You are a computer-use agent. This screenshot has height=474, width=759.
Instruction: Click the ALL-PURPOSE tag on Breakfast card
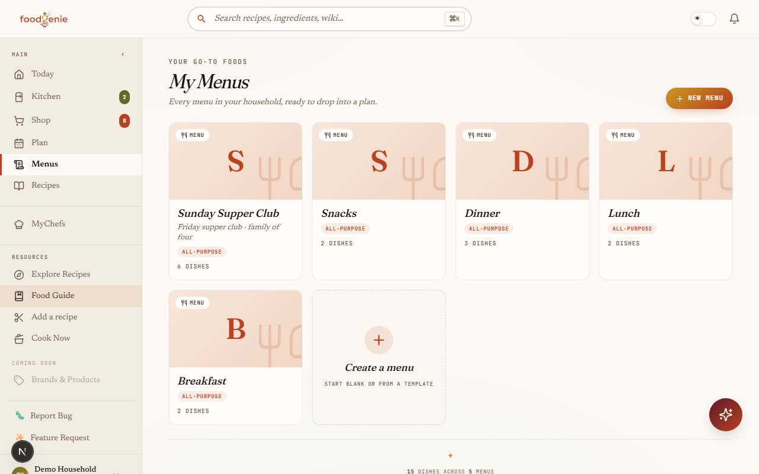coord(202,396)
